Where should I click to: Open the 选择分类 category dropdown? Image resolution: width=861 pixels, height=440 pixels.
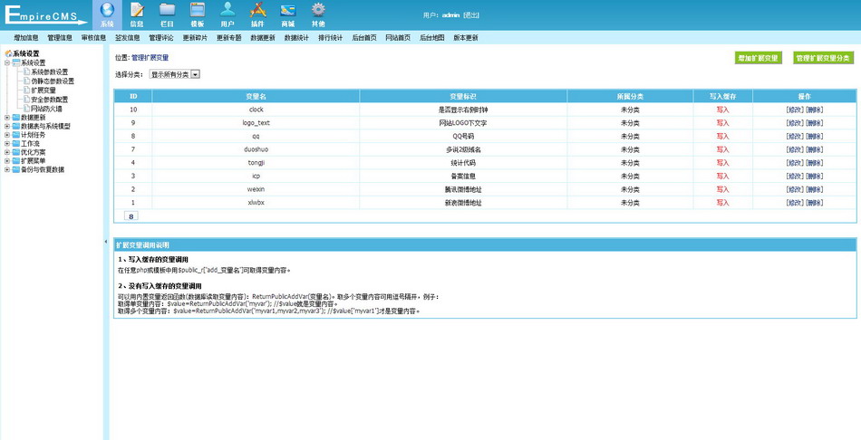click(175, 74)
